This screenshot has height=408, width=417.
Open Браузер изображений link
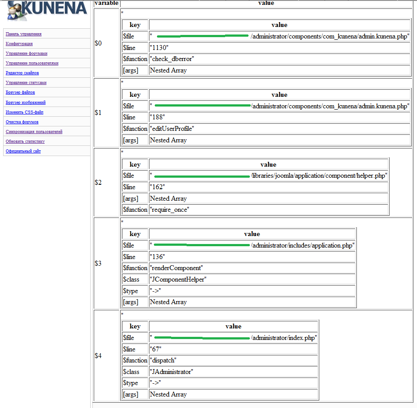26,103
